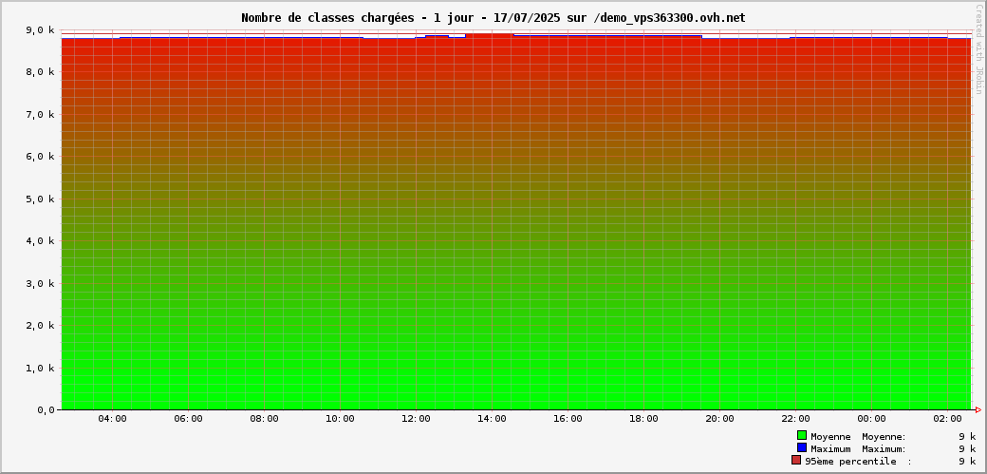The height and width of the screenshot is (474, 987).
Task: Select the '95ème percentile' legend label
Action: [850, 462]
